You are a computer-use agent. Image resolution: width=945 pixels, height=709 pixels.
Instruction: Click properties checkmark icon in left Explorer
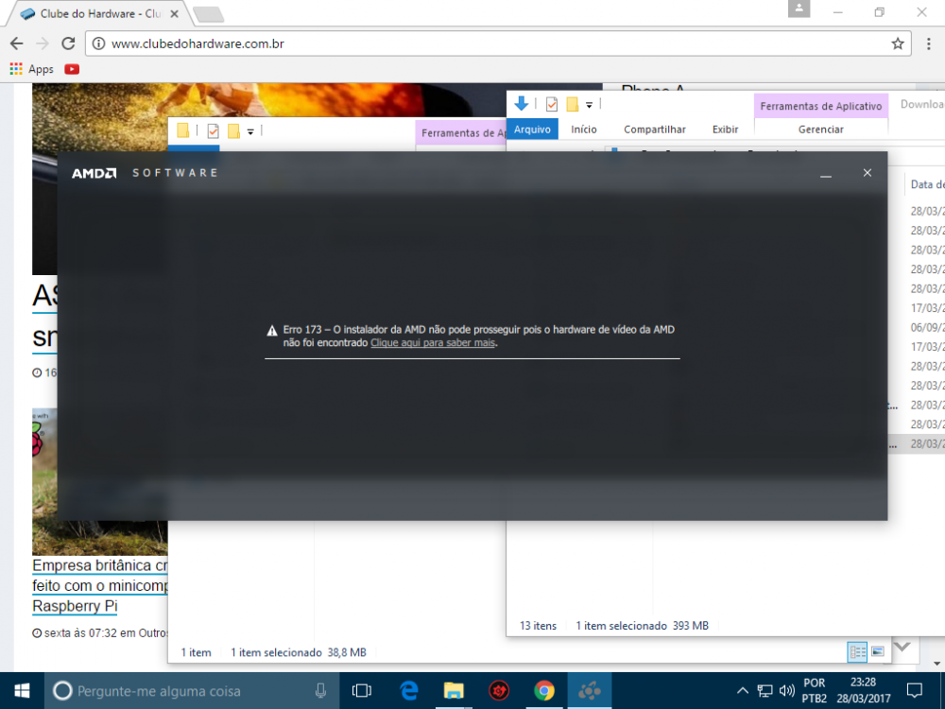[x=213, y=130]
